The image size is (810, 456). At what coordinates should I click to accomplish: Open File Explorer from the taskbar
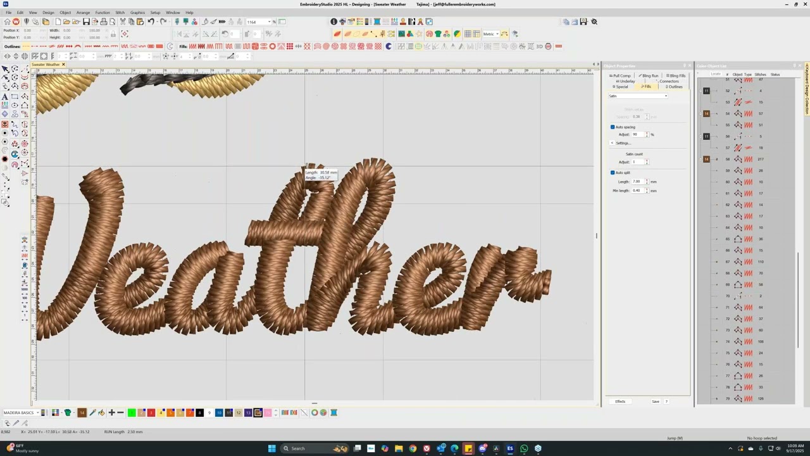[399, 448]
